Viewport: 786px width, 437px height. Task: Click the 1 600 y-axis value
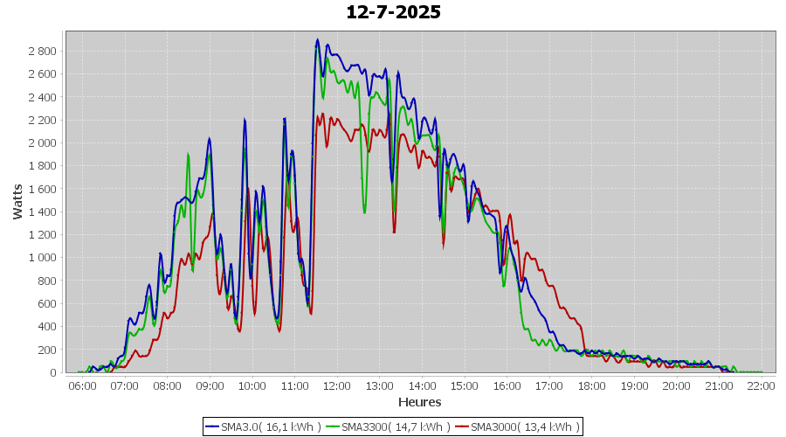coord(43,189)
